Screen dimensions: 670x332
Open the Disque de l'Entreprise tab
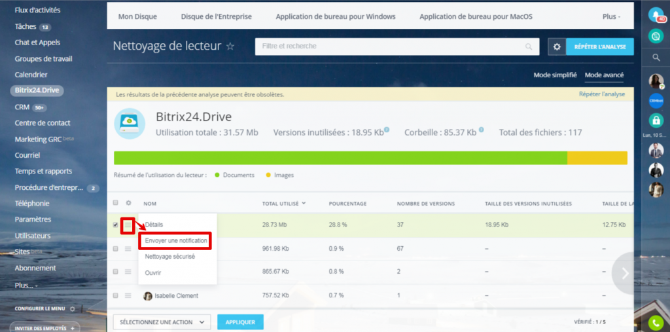[216, 16]
